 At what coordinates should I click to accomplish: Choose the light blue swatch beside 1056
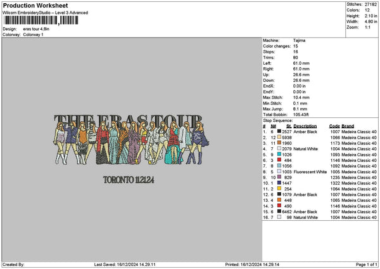(x=279, y=166)
